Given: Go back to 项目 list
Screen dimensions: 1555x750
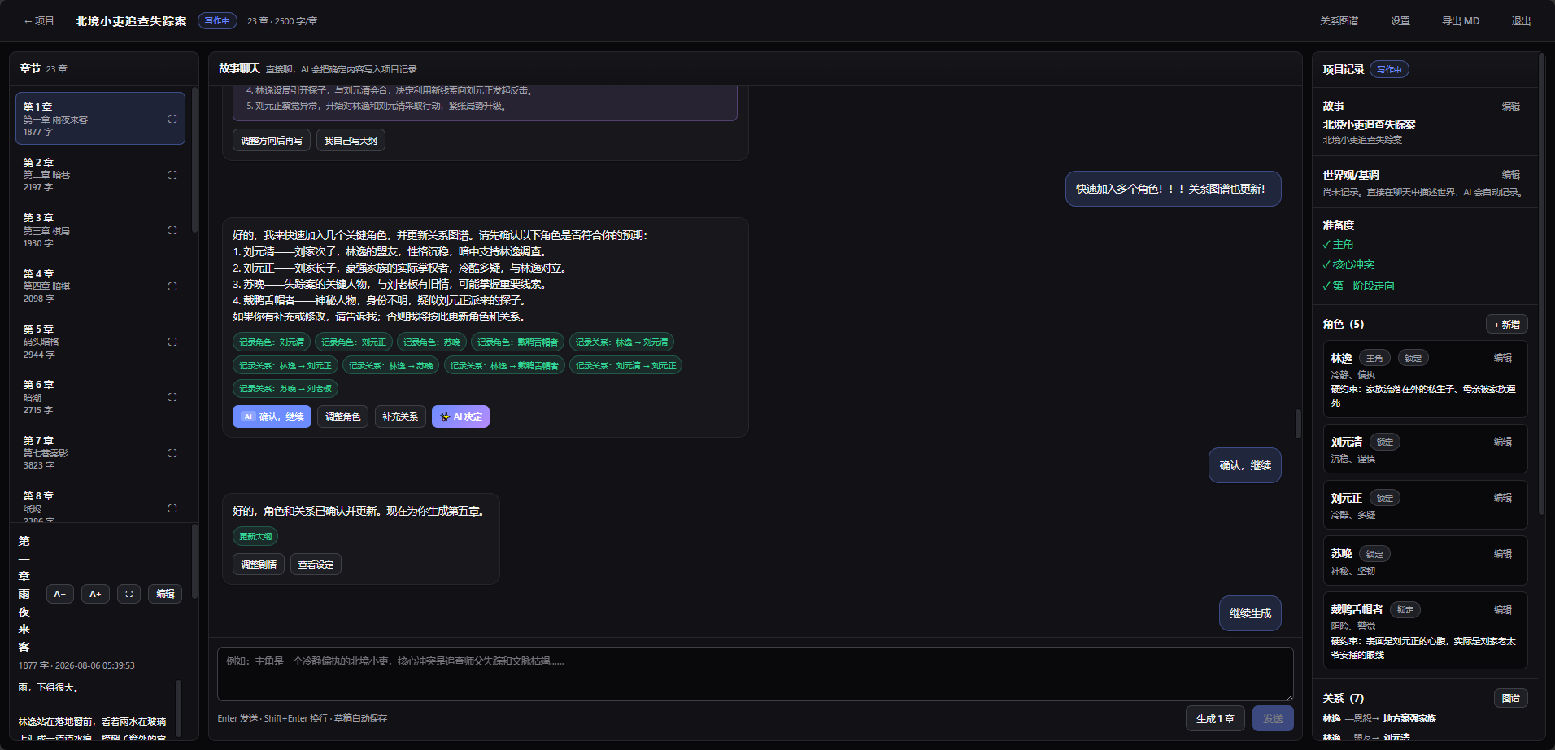Looking at the screenshot, I should point(38,21).
